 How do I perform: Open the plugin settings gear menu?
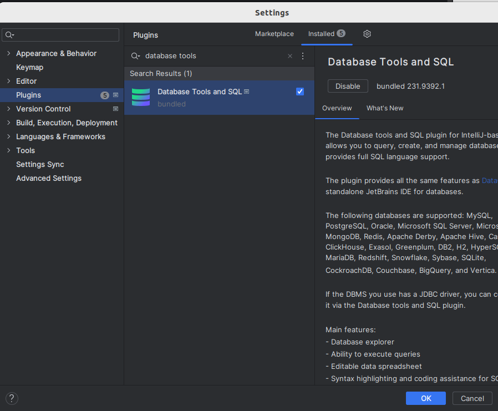367,34
